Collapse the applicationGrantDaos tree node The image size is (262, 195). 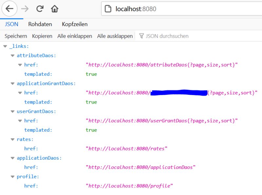[12, 83]
